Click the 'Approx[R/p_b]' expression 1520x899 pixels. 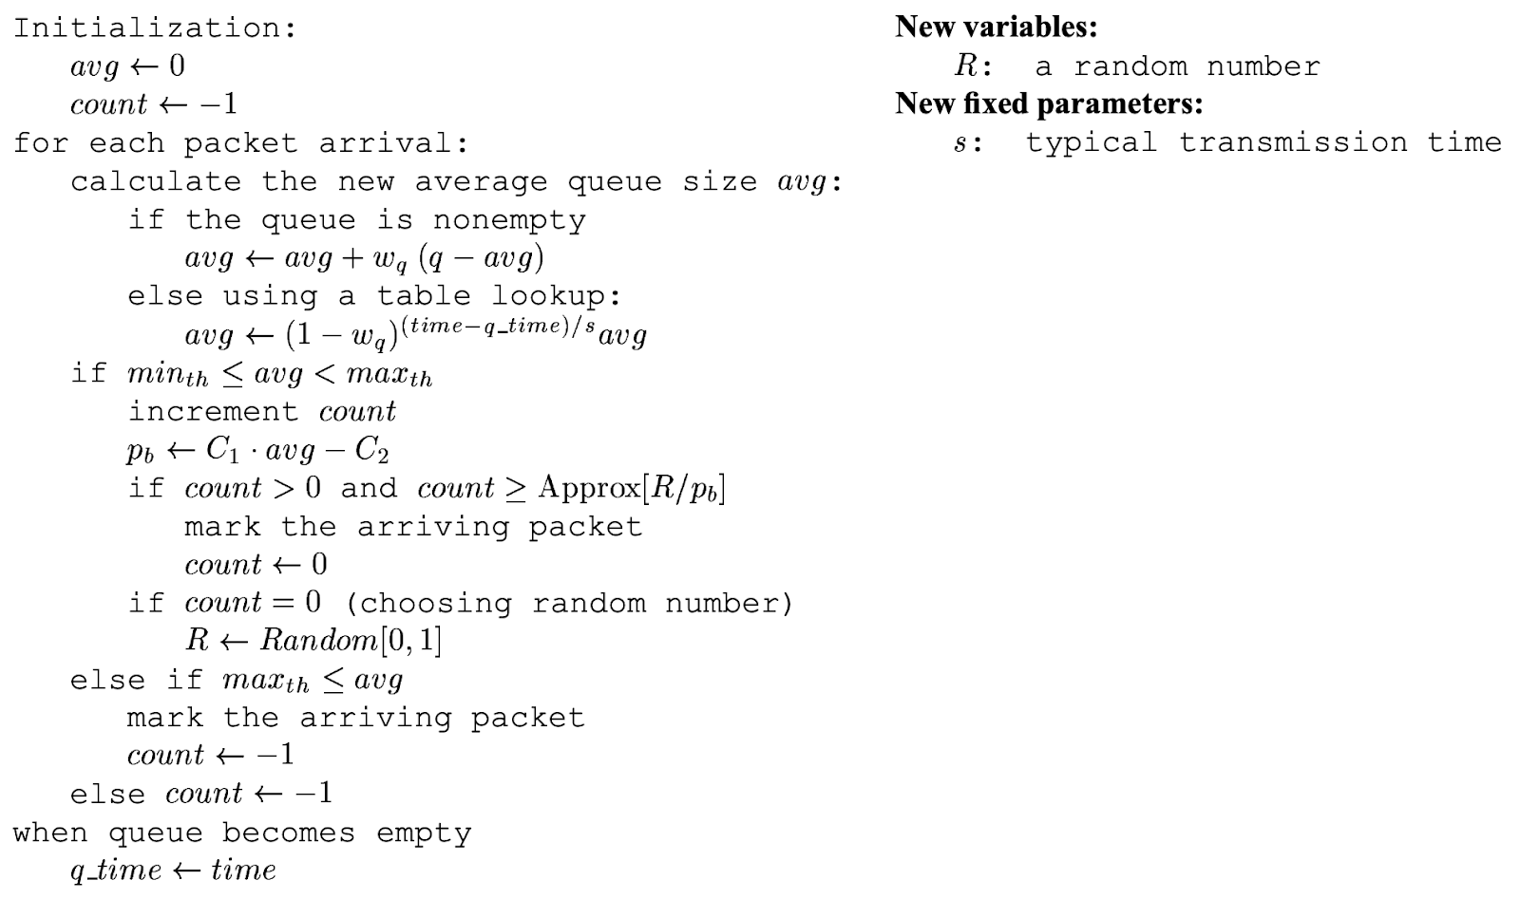pyautogui.click(x=632, y=488)
